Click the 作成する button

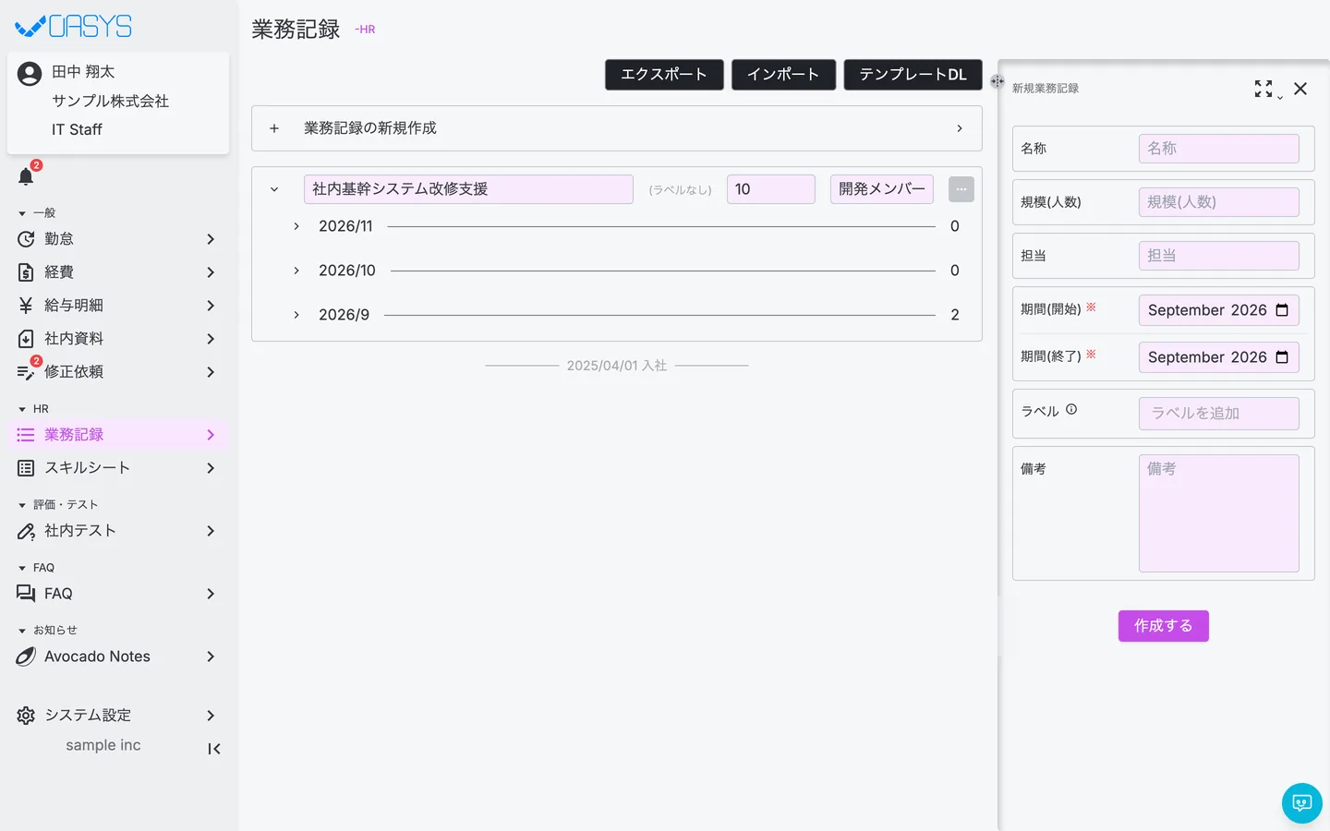1163,626
